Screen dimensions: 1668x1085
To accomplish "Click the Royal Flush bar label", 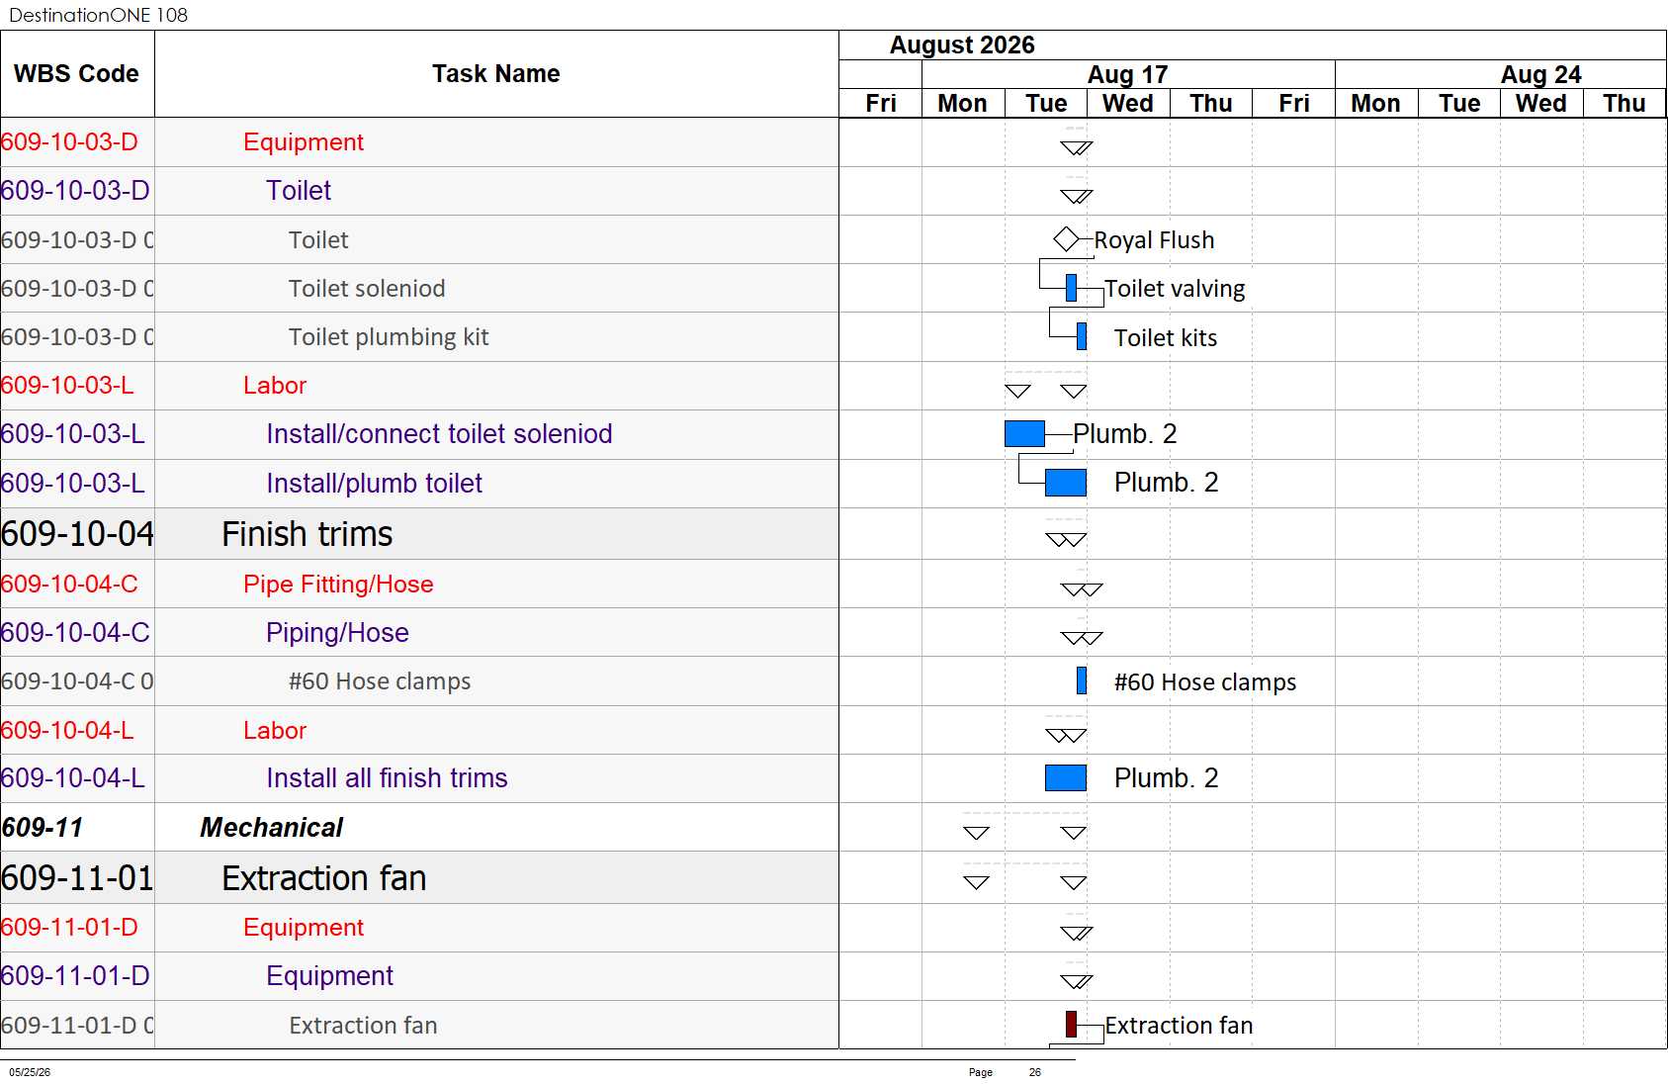I will [1154, 240].
